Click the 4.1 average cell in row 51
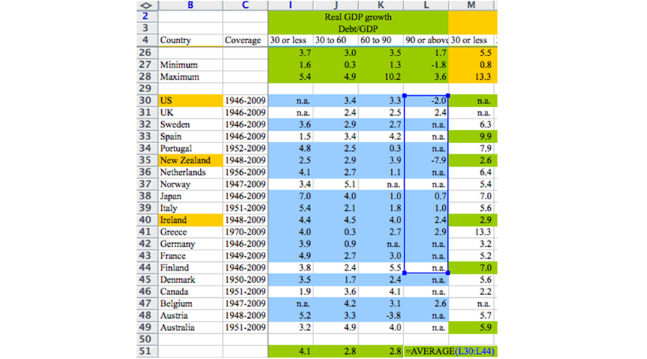The width and height of the screenshot is (647, 359). coord(290,351)
